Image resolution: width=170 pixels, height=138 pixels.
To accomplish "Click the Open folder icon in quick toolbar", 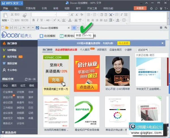I will click(x=7, y=28).
